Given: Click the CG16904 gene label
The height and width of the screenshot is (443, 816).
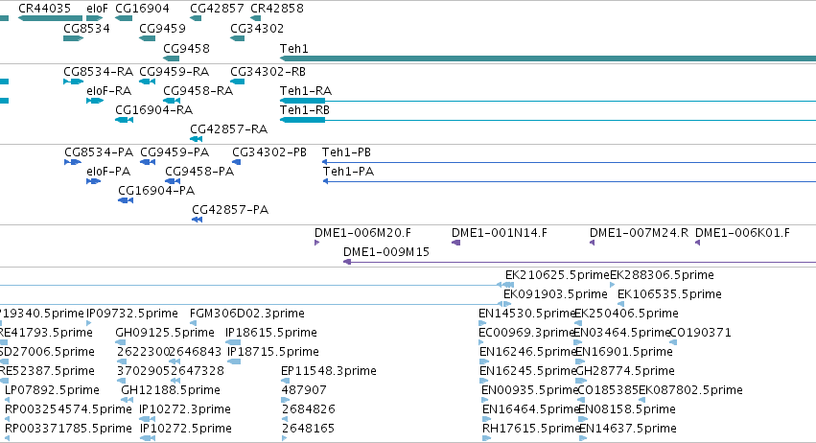Looking at the screenshot, I should (x=142, y=9).
